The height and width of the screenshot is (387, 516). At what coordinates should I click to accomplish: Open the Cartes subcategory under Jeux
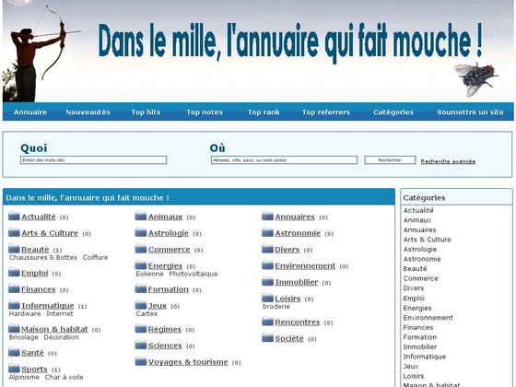[x=147, y=313]
